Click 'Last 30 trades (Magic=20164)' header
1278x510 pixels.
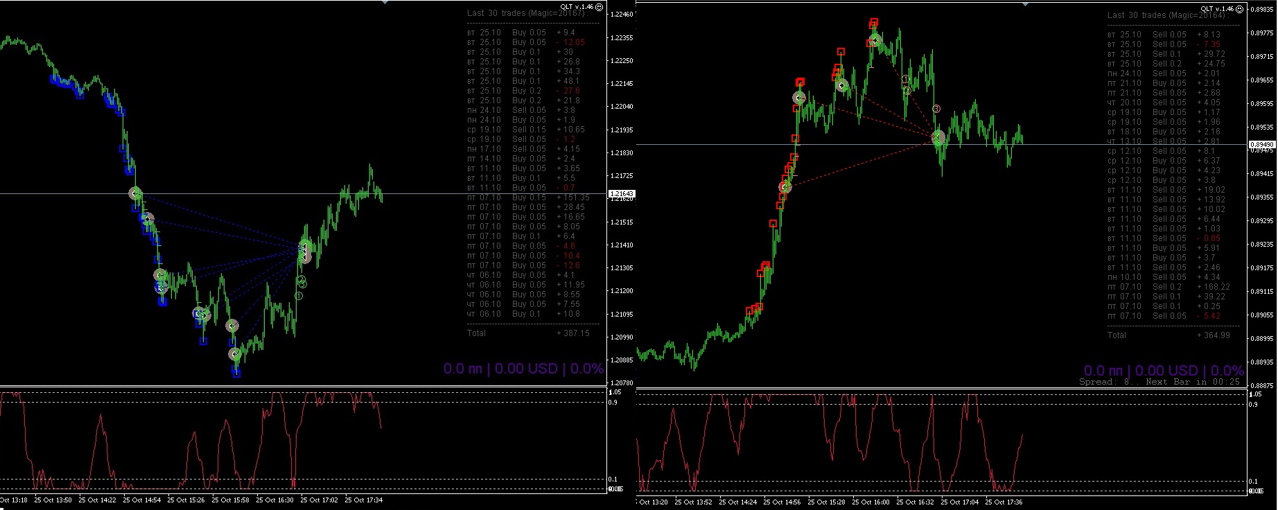[1167, 15]
